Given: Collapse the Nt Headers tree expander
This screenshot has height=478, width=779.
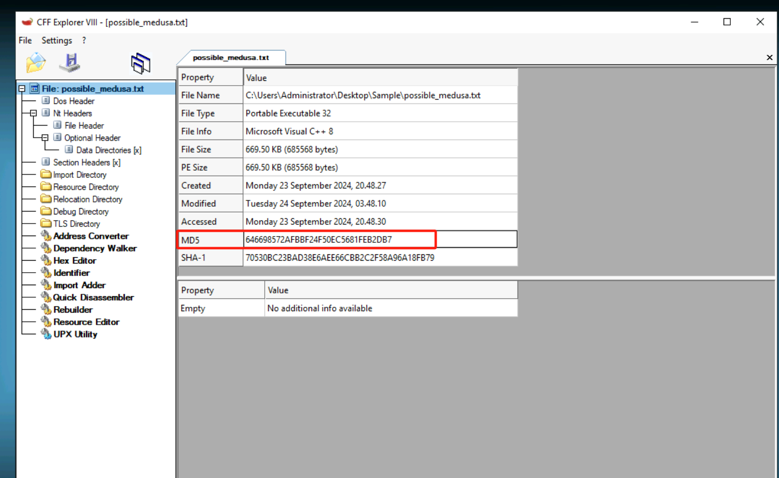Looking at the screenshot, I should [33, 113].
